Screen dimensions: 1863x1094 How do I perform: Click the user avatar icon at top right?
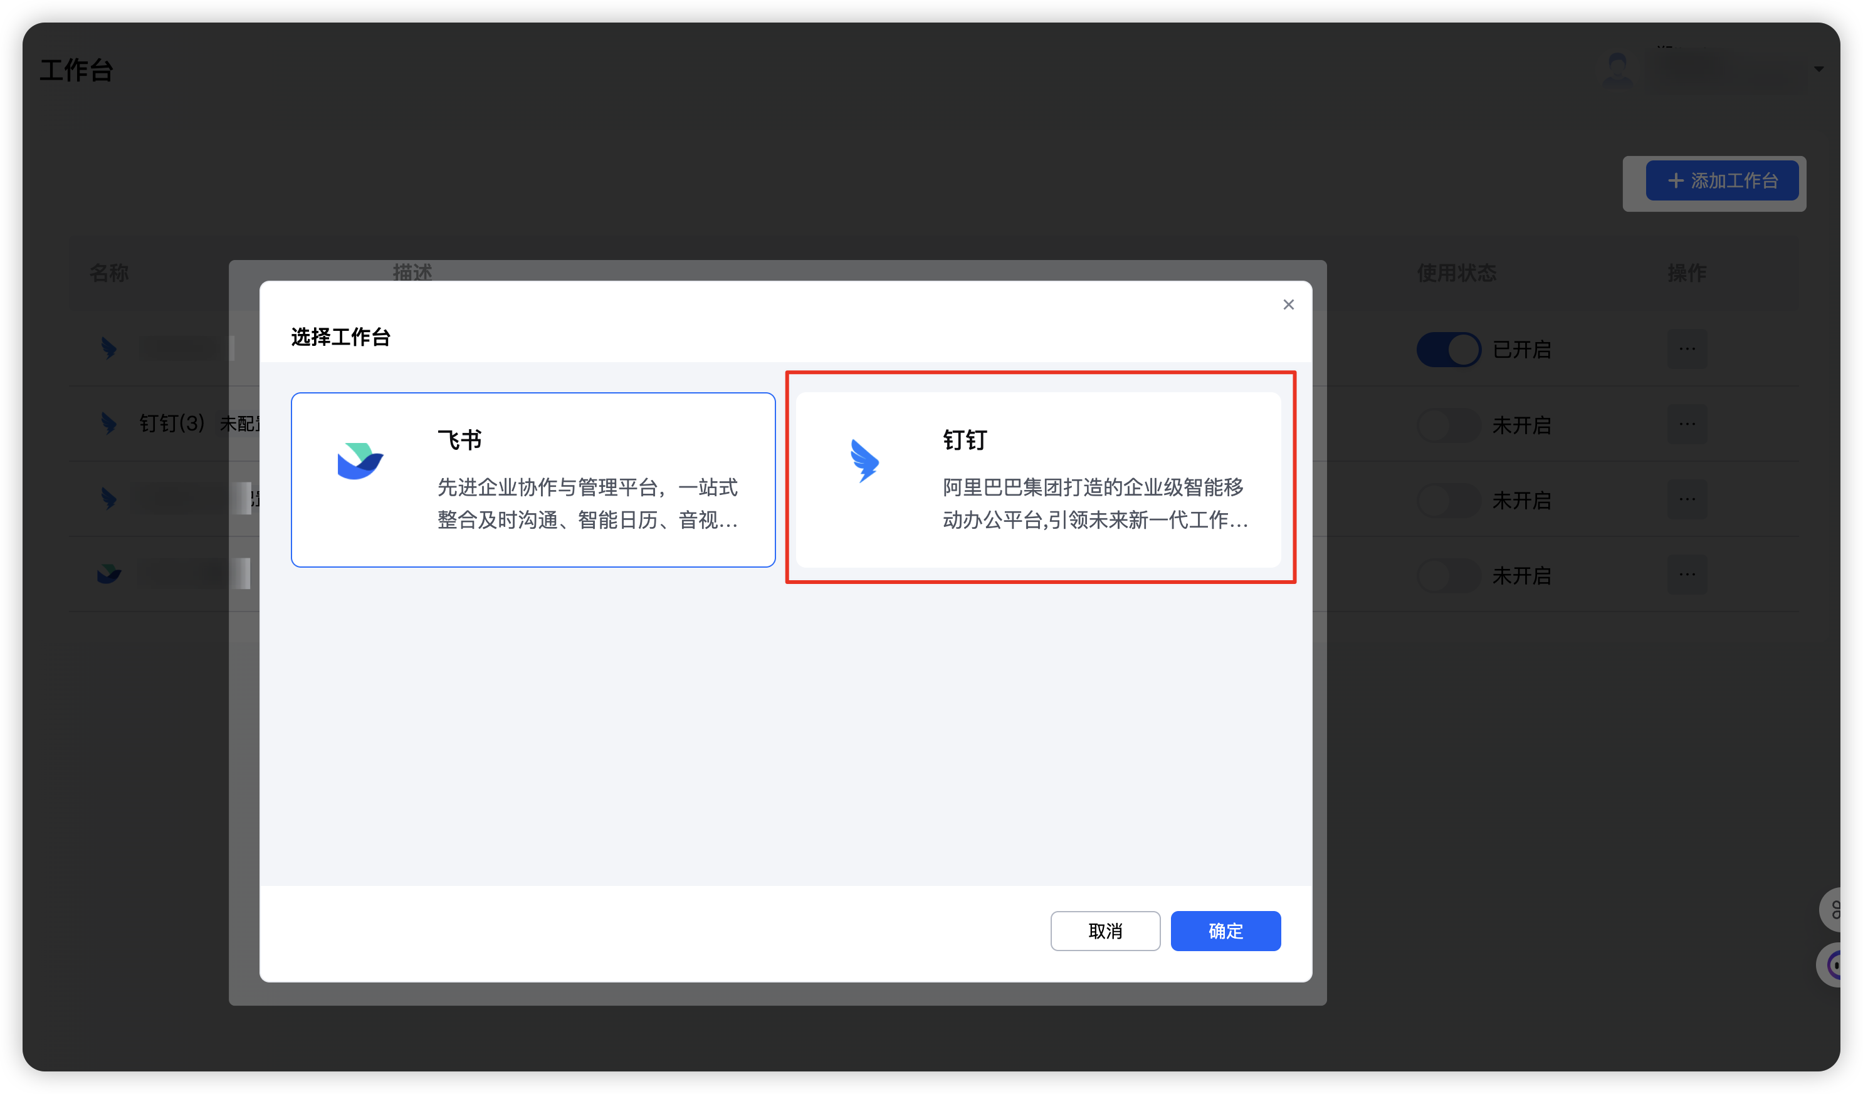[x=1617, y=70]
